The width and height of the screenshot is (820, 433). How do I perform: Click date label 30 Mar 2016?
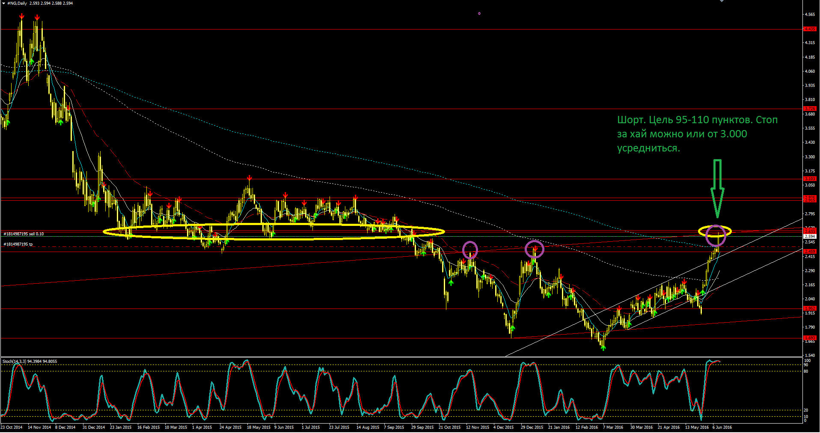point(642,427)
